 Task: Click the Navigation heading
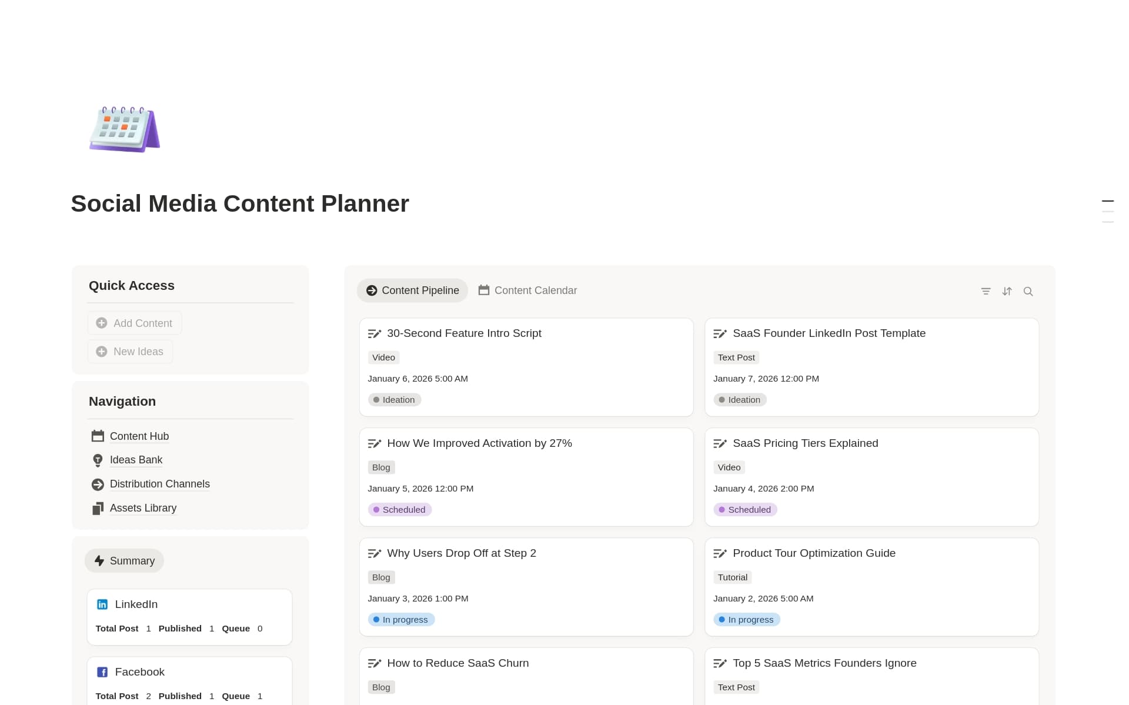[122, 402]
